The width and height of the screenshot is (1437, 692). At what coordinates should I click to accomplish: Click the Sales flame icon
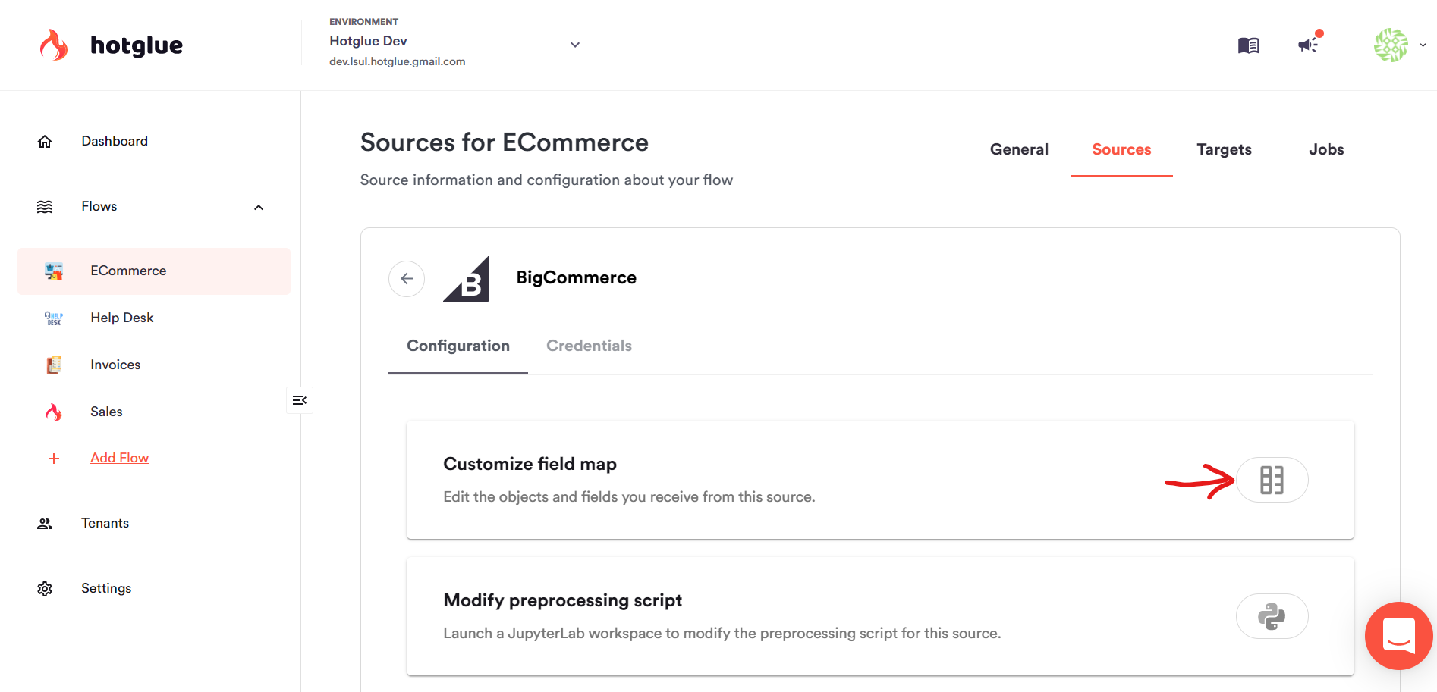54,412
